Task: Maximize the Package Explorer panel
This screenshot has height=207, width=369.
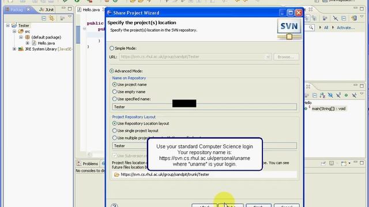Action: click(x=70, y=9)
